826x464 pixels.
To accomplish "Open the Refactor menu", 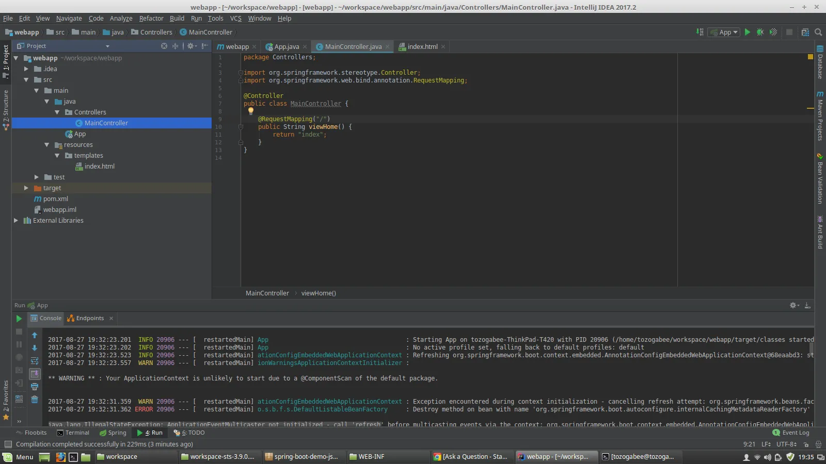I will pos(151,19).
